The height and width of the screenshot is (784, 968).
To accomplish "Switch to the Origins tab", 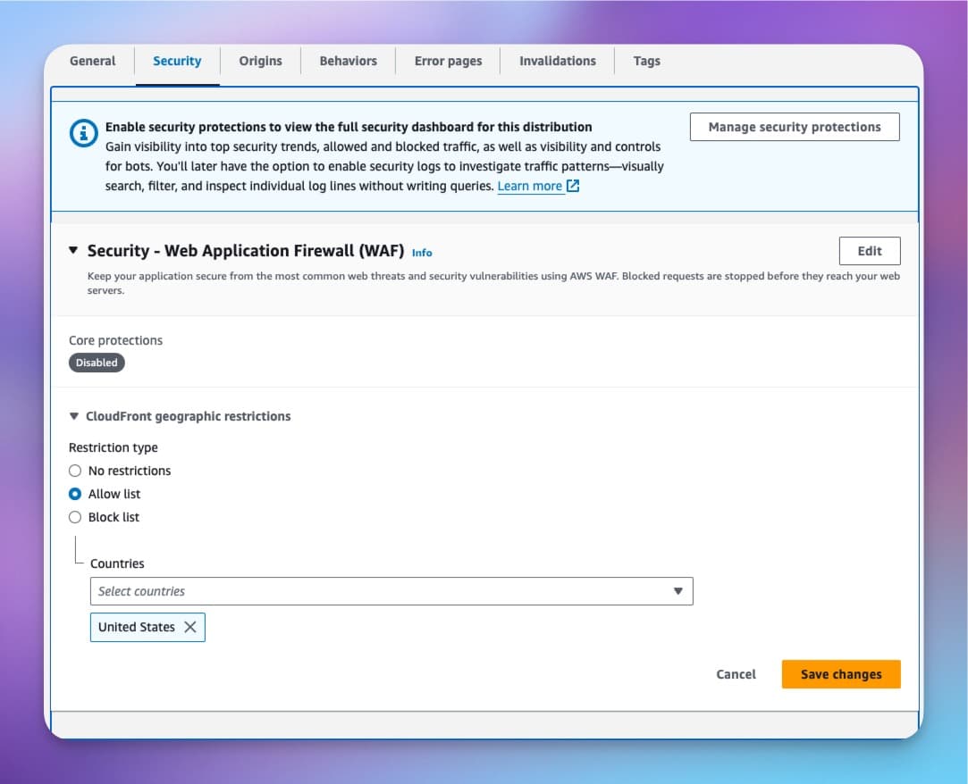I will (260, 61).
